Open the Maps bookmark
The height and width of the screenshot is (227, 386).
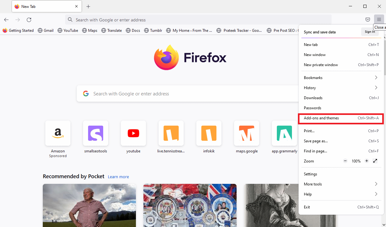pyautogui.click(x=90, y=31)
